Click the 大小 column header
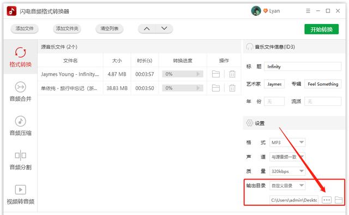The height and width of the screenshot is (215, 349). [117, 61]
